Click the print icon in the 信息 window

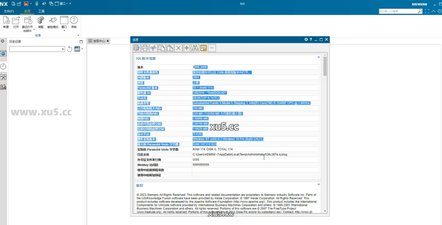pos(145,48)
